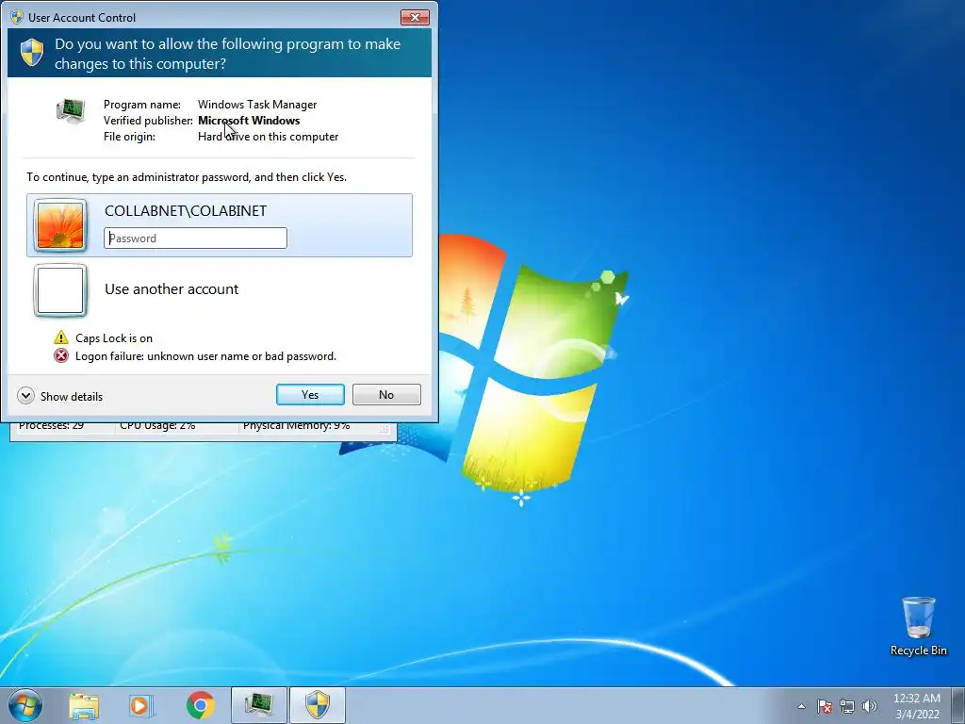965x724 pixels.
Task: Select the COLLABNET\COLABINET account picture
Action: [59, 225]
